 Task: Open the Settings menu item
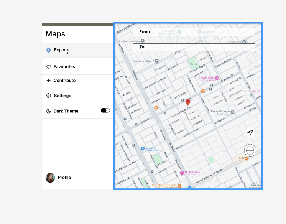[77, 96]
